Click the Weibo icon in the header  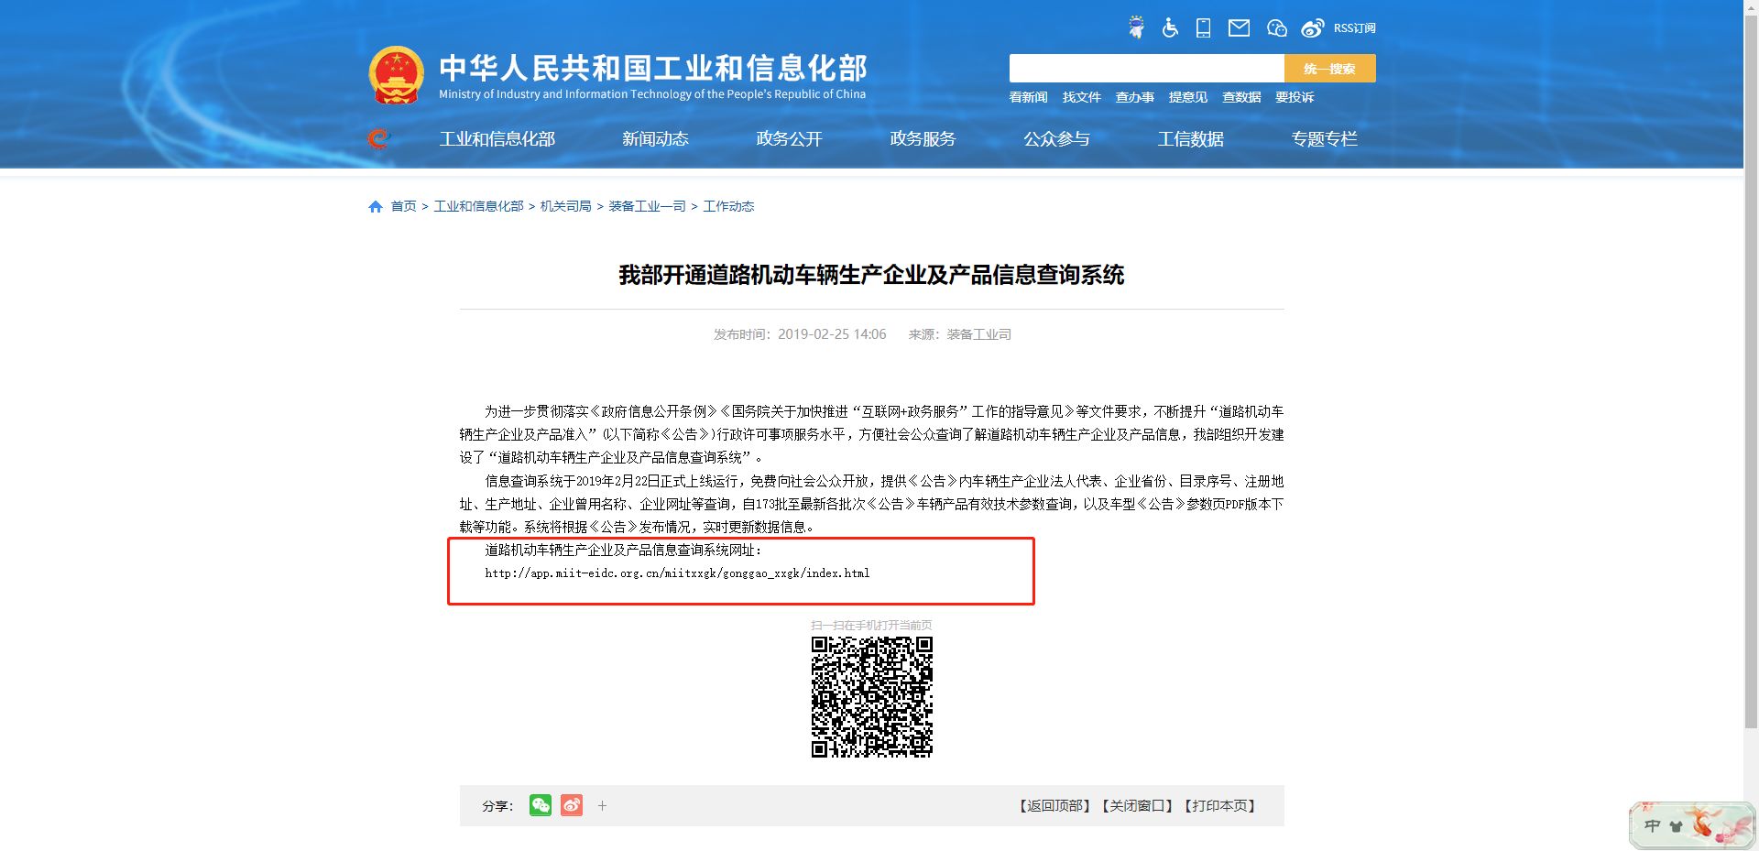pos(1313,27)
